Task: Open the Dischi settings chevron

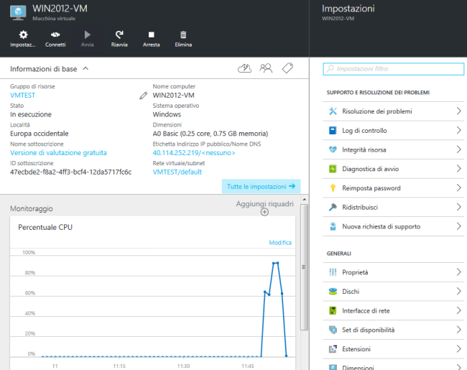Action: pyautogui.click(x=458, y=292)
